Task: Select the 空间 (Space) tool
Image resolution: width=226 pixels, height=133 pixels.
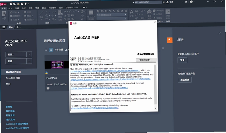Action: 27,12
